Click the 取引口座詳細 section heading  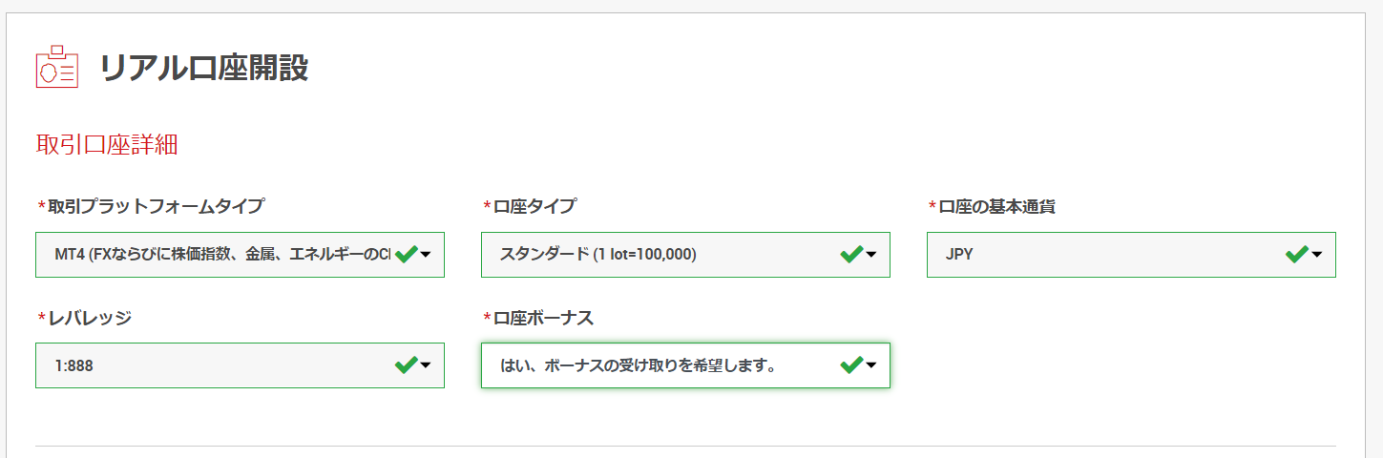tap(107, 145)
